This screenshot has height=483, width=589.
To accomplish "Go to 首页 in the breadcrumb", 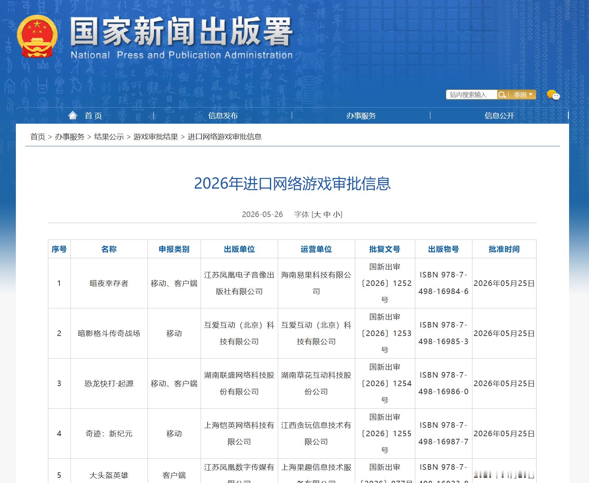I will [x=38, y=137].
